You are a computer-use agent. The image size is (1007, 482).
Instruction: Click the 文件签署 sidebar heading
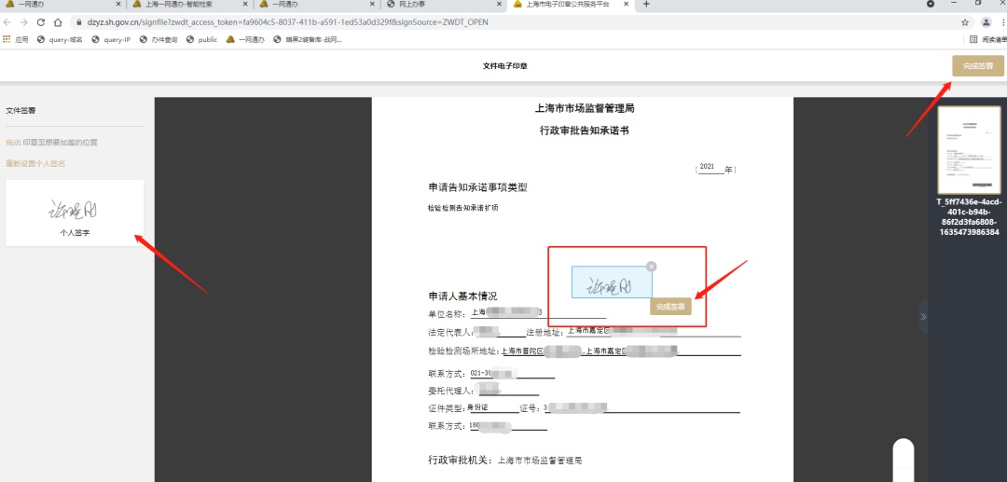[21, 110]
